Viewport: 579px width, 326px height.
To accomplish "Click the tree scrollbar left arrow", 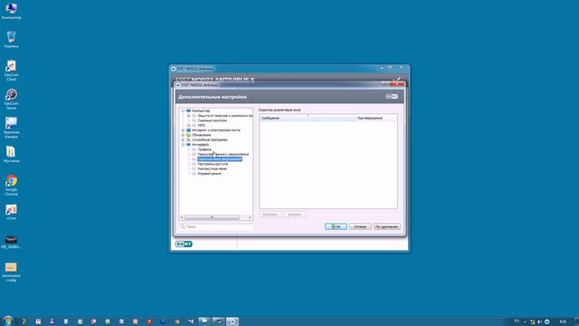I will click(x=182, y=217).
